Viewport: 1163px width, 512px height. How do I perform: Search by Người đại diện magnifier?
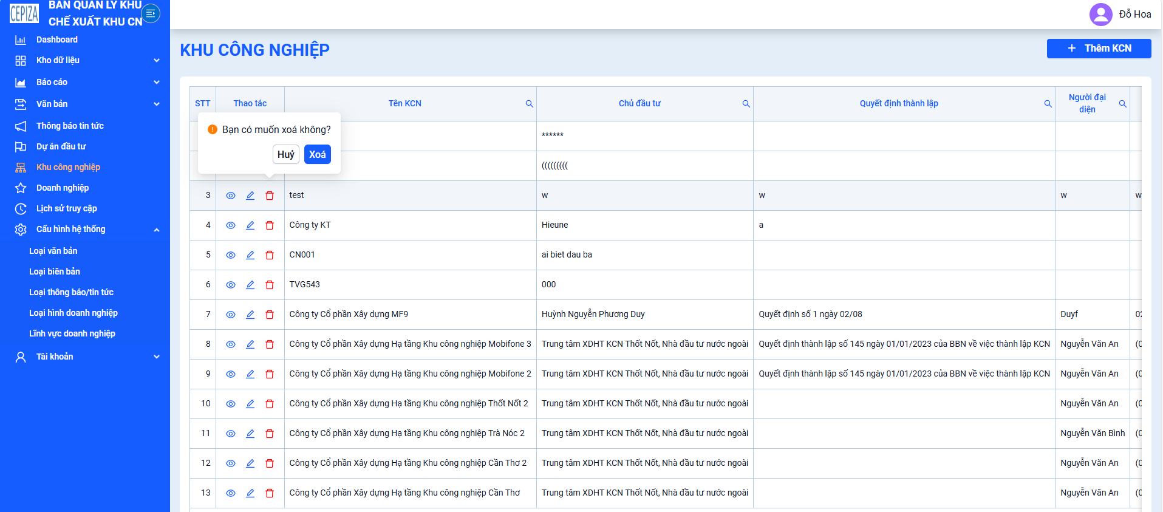click(1122, 104)
